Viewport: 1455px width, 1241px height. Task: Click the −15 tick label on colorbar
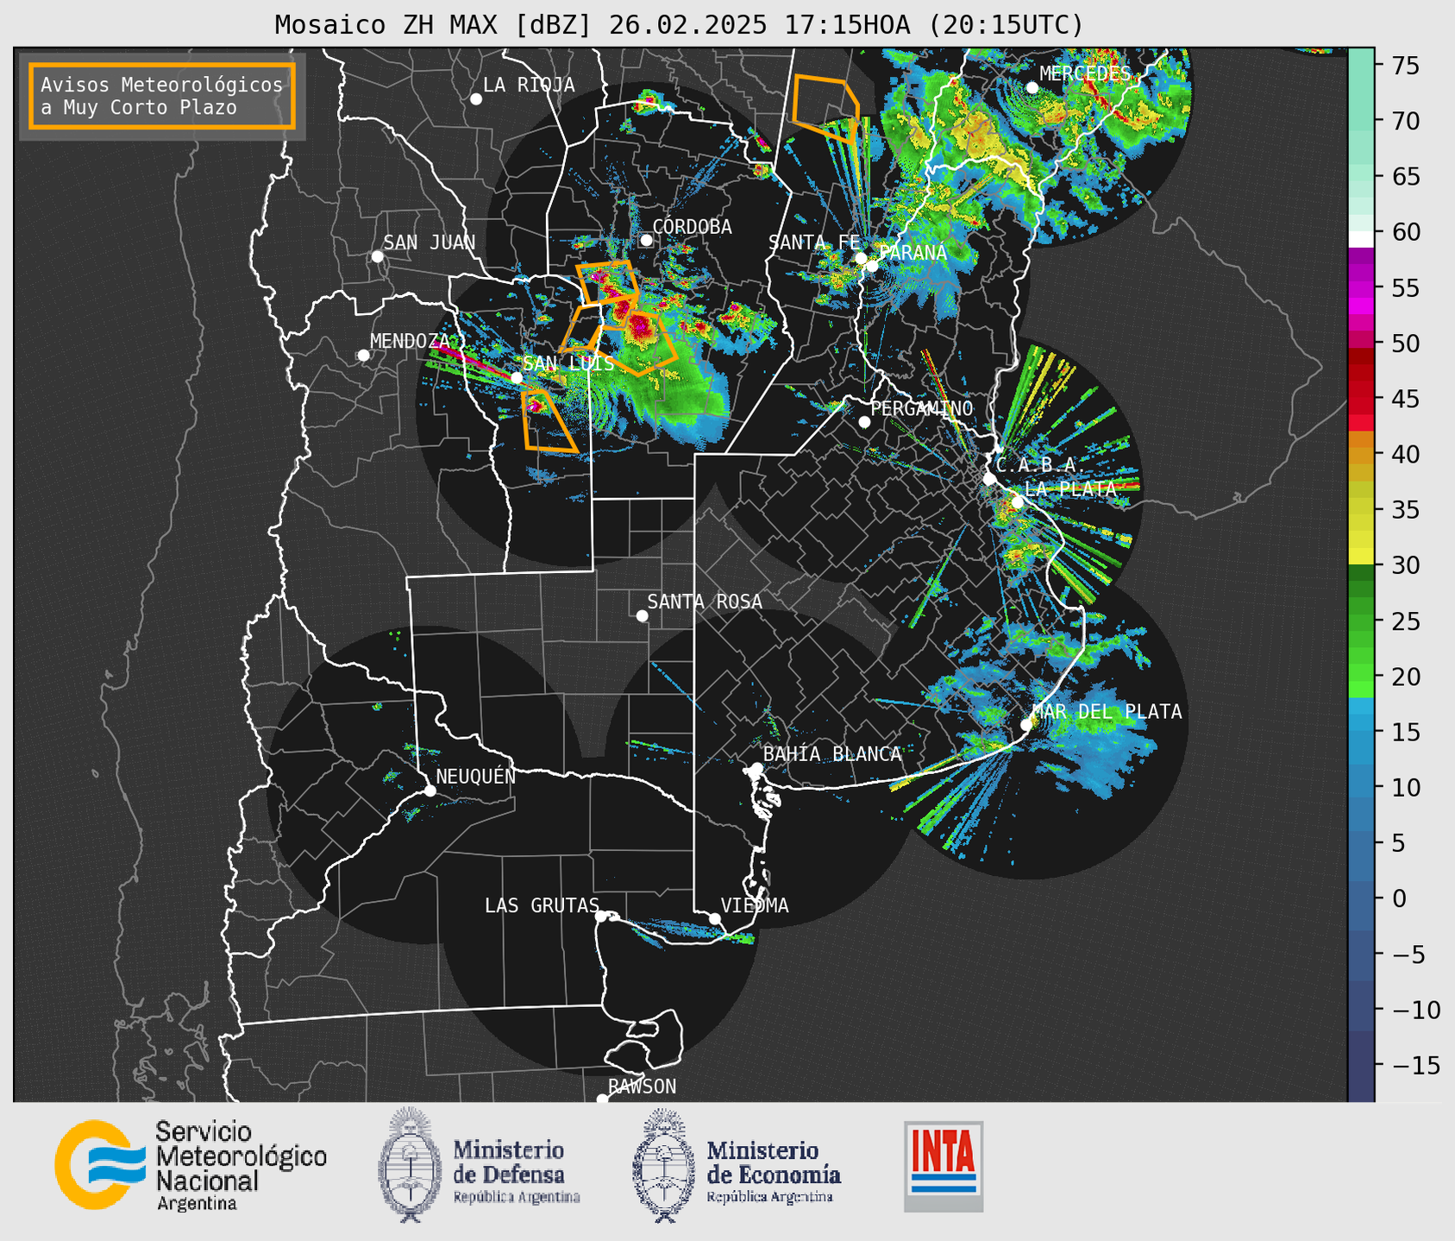1414,1066
